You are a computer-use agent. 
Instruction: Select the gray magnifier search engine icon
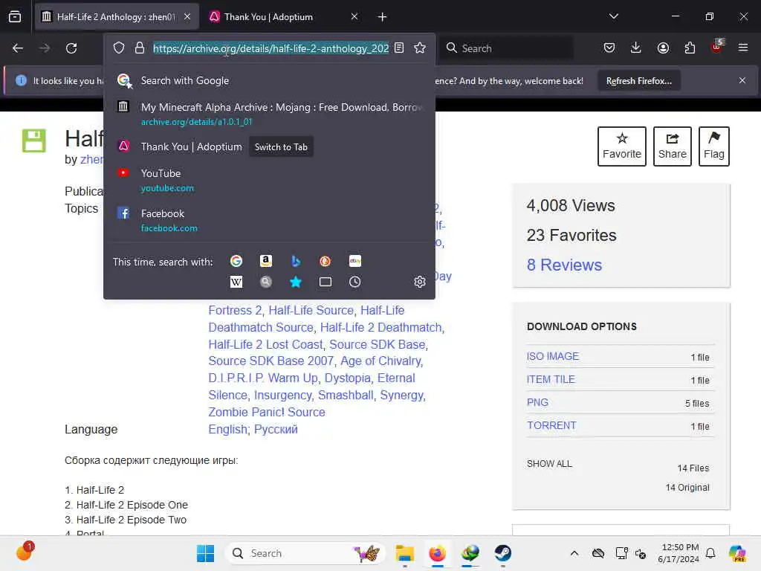coord(265,282)
